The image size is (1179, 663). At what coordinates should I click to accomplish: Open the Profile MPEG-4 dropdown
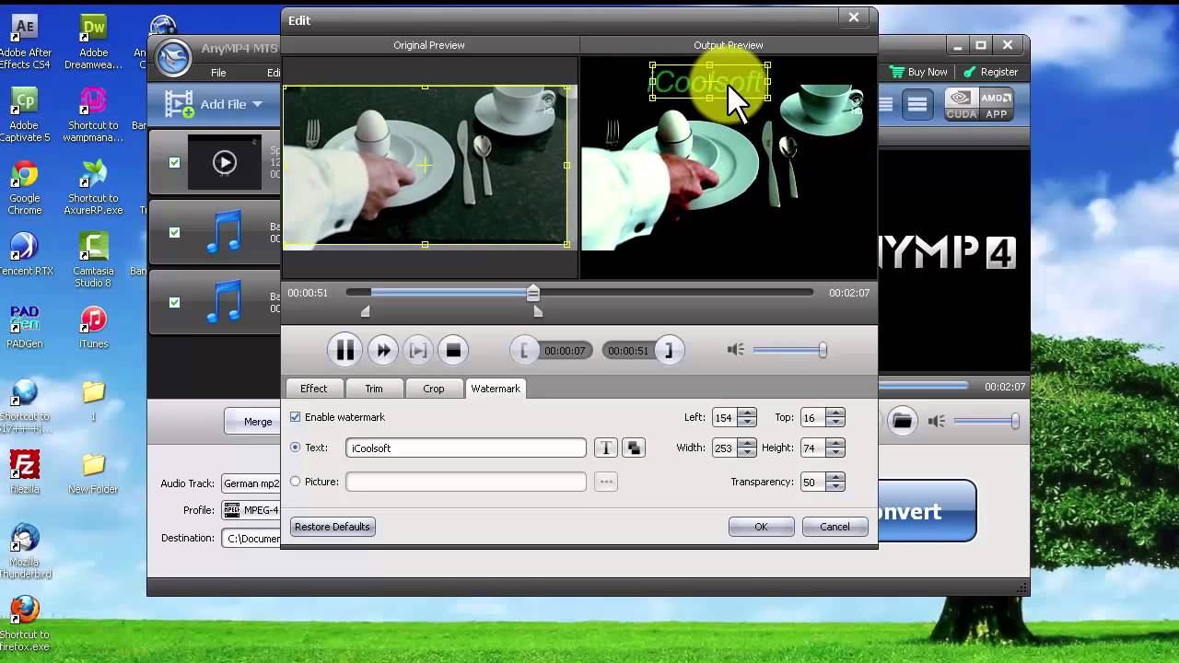[x=251, y=510]
